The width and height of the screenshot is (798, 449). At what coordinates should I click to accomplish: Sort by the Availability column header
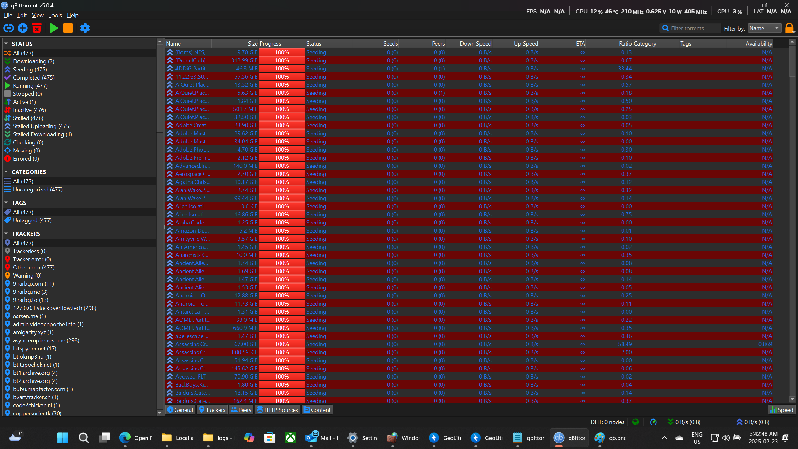(749, 44)
